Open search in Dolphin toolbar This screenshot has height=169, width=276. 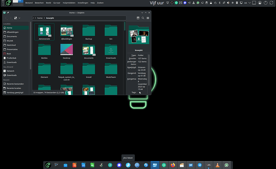143,18
